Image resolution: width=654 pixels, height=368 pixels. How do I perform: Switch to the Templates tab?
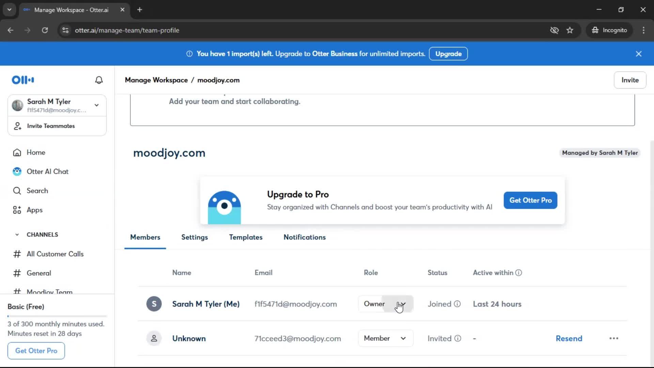click(x=246, y=237)
